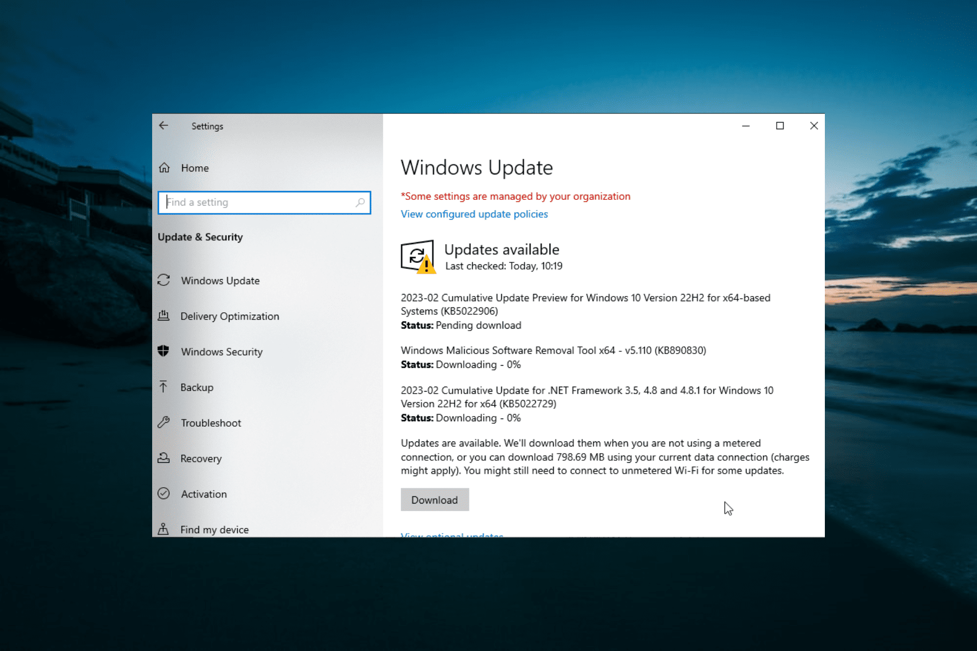The width and height of the screenshot is (977, 651).
Task: Click the Download button
Action: pyautogui.click(x=435, y=499)
